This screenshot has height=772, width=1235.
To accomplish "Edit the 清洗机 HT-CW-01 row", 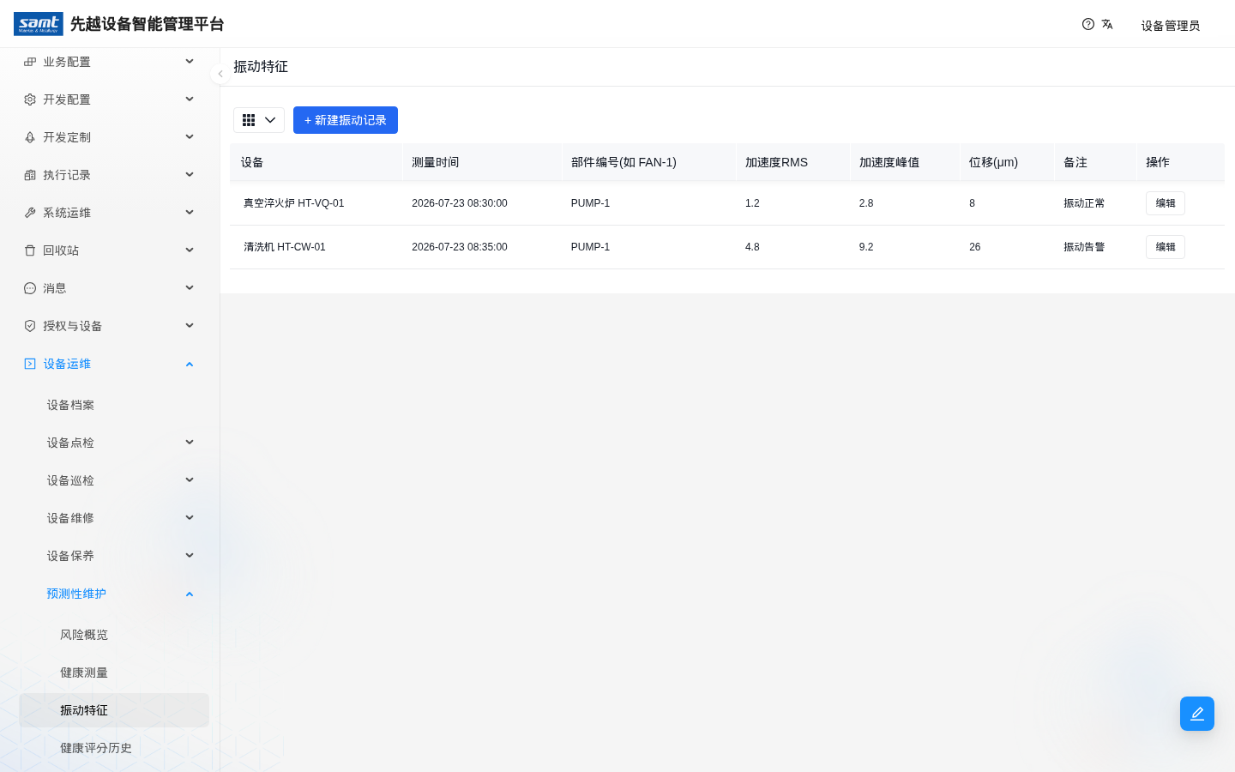I will 1165,247.
